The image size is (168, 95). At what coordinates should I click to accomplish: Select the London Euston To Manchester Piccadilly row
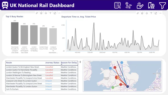coord(42,70)
